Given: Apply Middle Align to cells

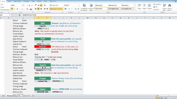Looking at the screenshot, I should 38,5.
